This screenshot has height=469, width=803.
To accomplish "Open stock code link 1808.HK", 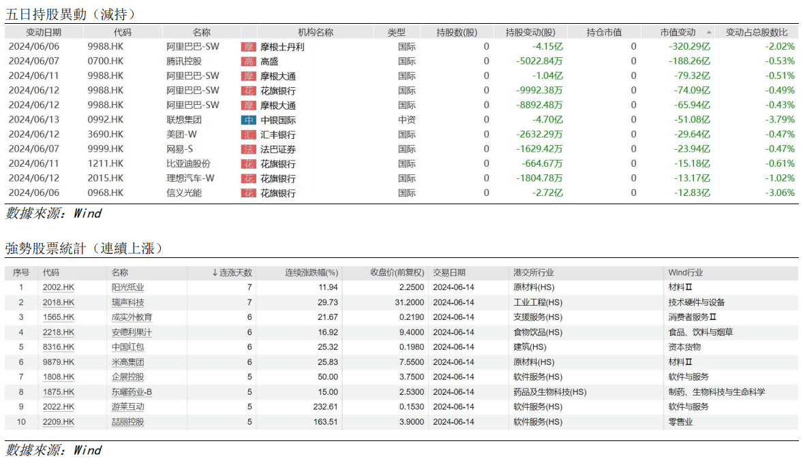I will pos(59,377).
